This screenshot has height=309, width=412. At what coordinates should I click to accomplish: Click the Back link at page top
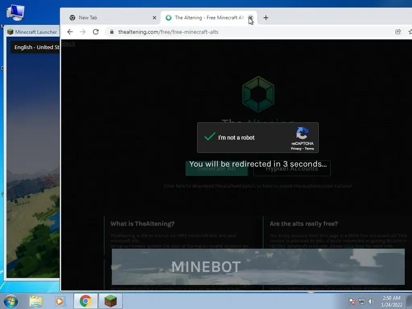68,43
